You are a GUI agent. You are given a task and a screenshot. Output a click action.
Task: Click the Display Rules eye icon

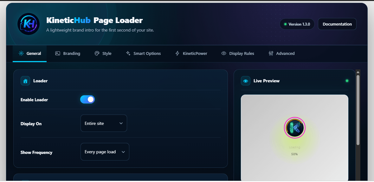click(224, 53)
